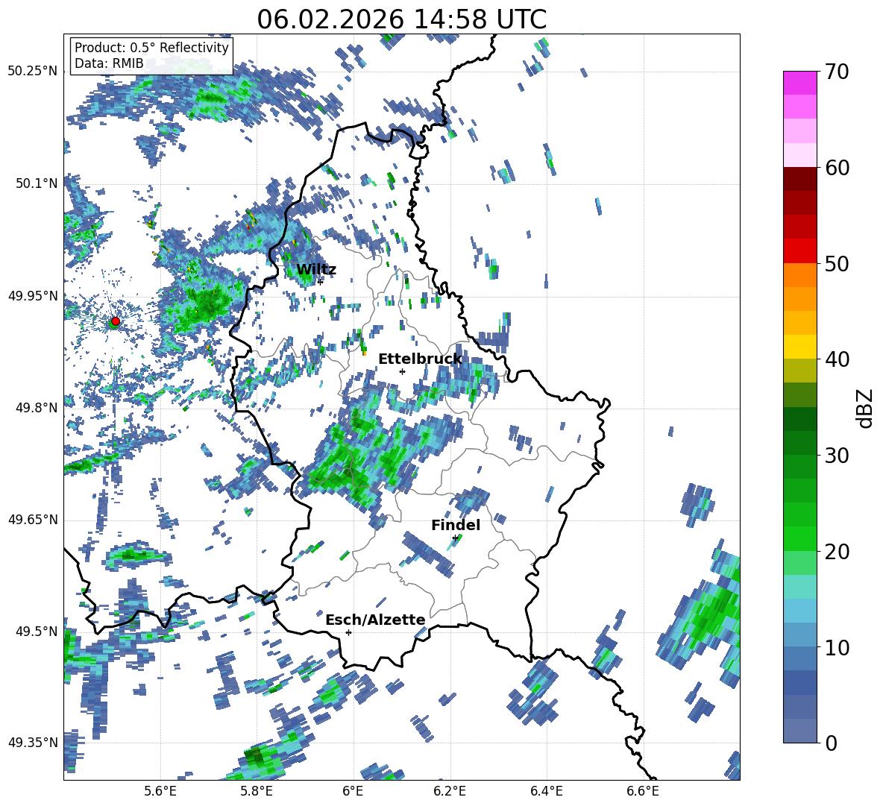Click the title 06.02.2026 14:58 UTC
Screen dimensions: 883x806
401,19
